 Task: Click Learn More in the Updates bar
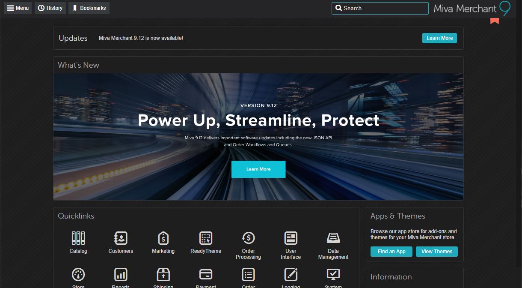tap(439, 38)
